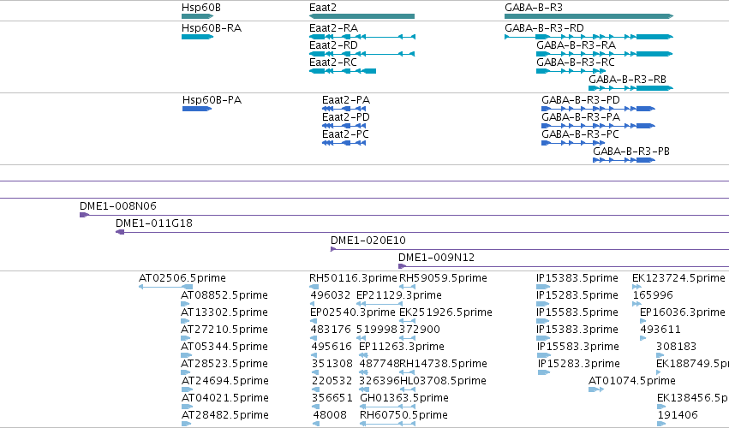729x428 pixels.
Task: Select the Eaat2-PA CDS feature
Action: pyautogui.click(x=344, y=109)
